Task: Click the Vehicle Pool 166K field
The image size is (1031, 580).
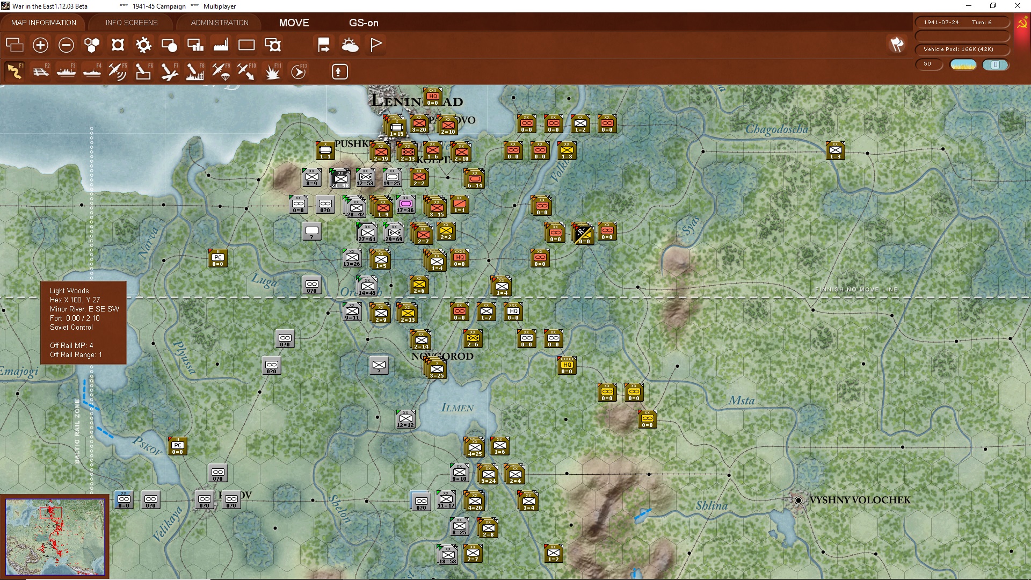Action: click(x=962, y=49)
